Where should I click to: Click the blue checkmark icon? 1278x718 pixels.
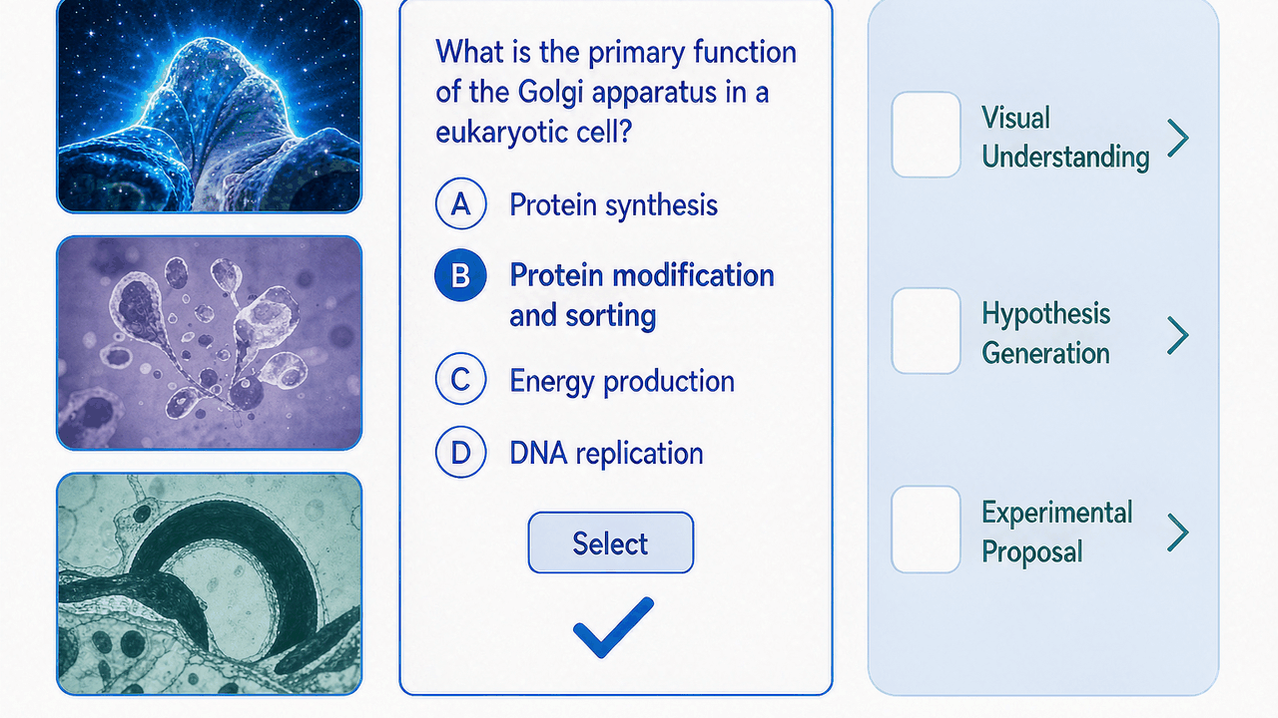(613, 628)
